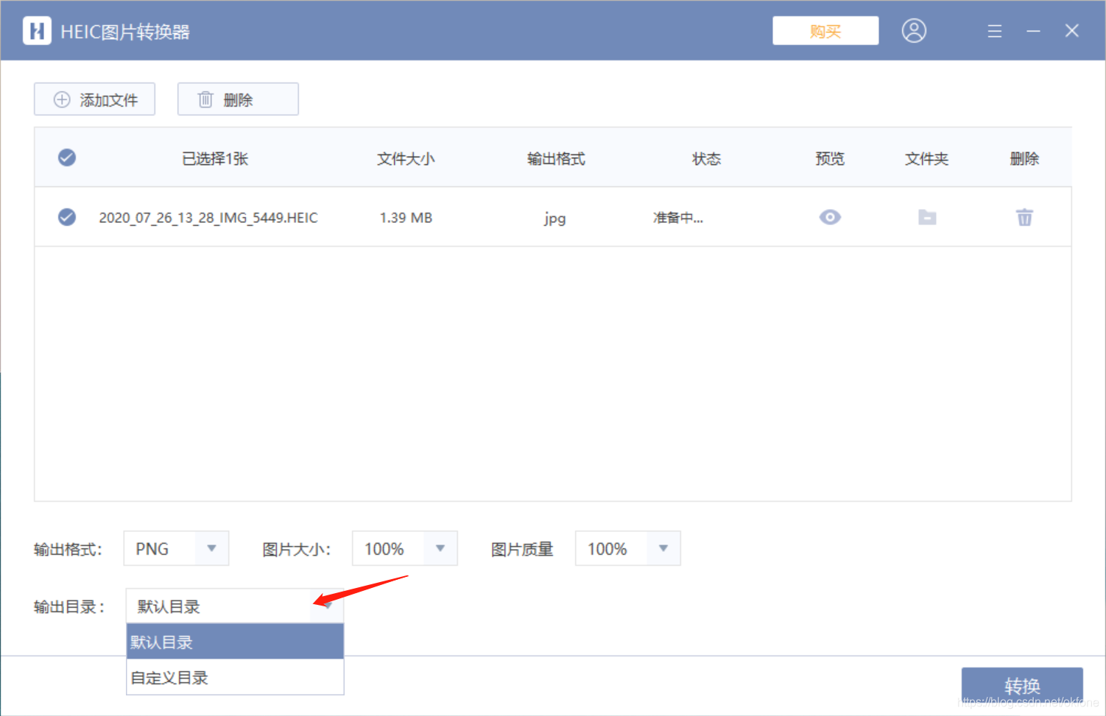Click the 准备中... status cell

tap(678, 218)
